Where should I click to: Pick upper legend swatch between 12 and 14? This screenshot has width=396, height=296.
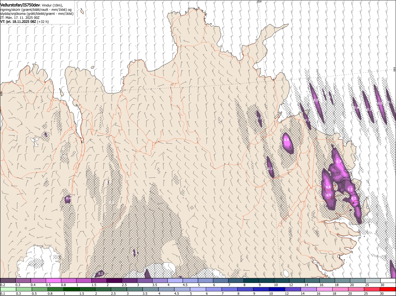(x=297, y=281)
